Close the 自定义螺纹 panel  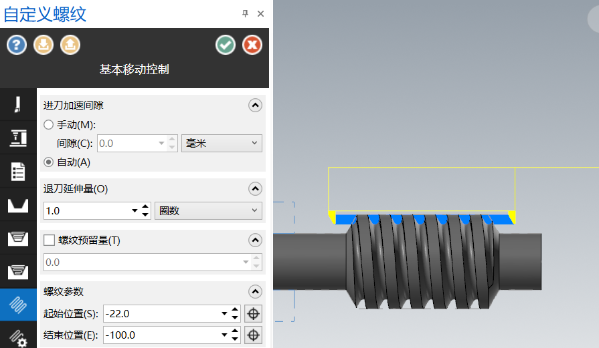pos(260,14)
